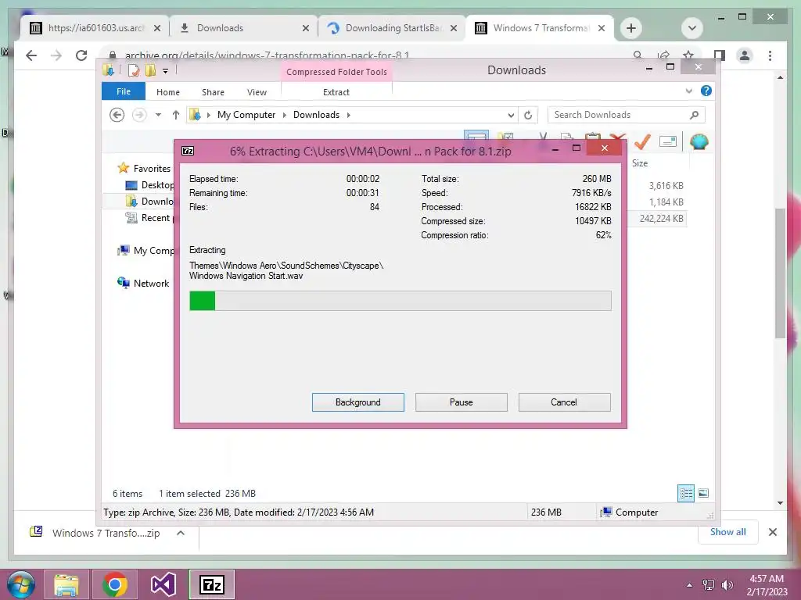Open Explorer help with question mark icon
The image size is (801, 600).
click(x=706, y=91)
